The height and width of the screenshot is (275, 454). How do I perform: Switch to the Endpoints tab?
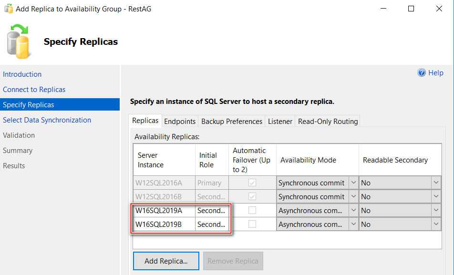tap(180, 122)
